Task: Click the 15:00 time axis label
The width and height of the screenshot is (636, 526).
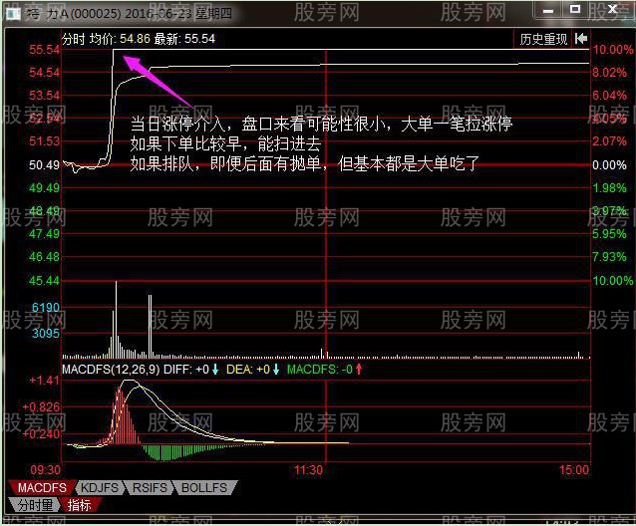Action: pos(574,470)
